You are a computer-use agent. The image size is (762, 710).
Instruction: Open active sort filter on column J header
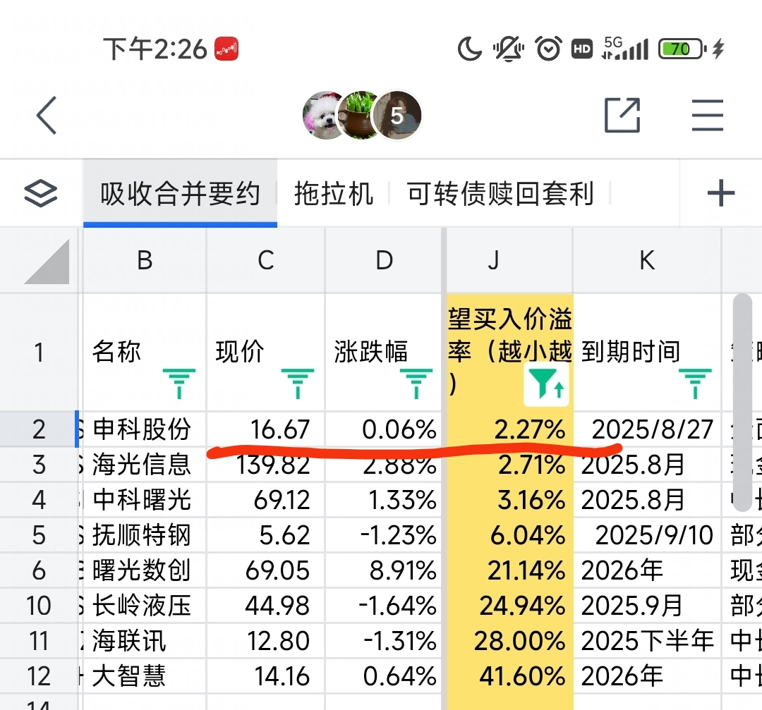pyautogui.click(x=546, y=384)
